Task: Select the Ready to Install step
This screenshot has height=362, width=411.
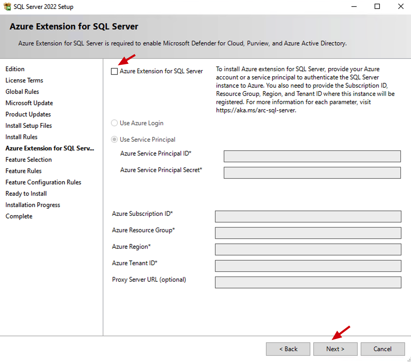Action: pos(26,194)
